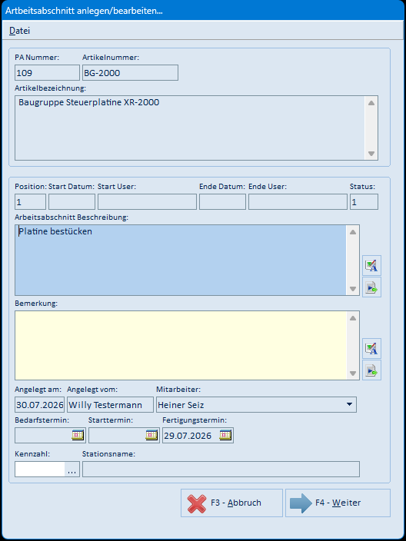This screenshot has height=541, width=406.
Task: Click the Kennzahl input field
Action: point(40,470)
